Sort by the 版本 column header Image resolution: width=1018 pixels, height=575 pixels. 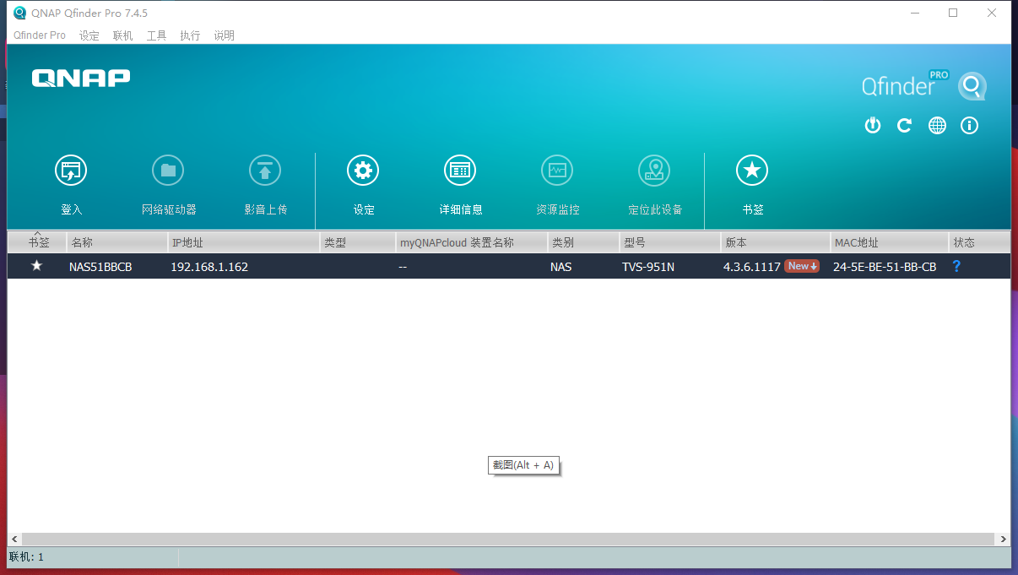click(x=776, y=242)
